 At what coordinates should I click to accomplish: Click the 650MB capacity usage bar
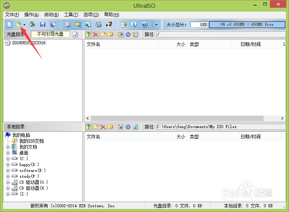[x=247, y=25]
